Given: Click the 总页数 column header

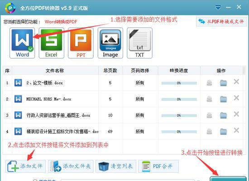Looking at the screenshot, I should pos(110,71).
